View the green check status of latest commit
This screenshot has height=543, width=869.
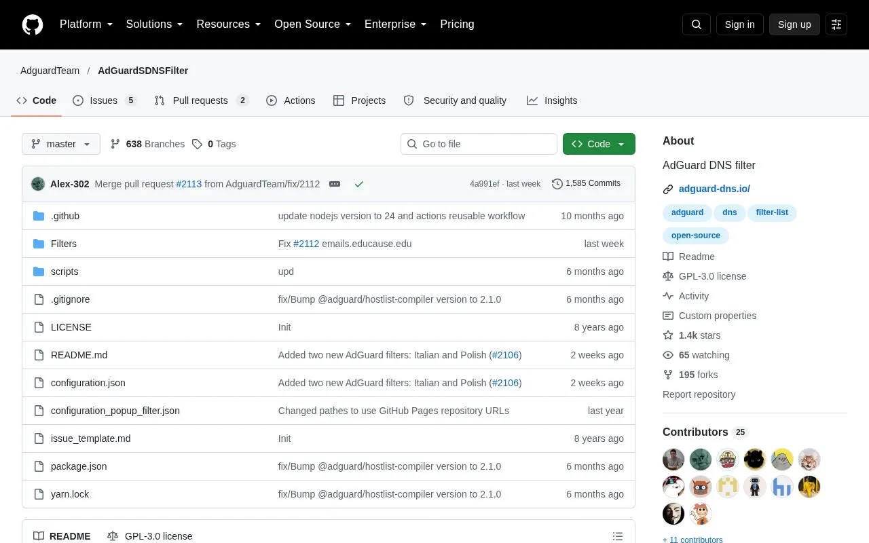[359, 184]
